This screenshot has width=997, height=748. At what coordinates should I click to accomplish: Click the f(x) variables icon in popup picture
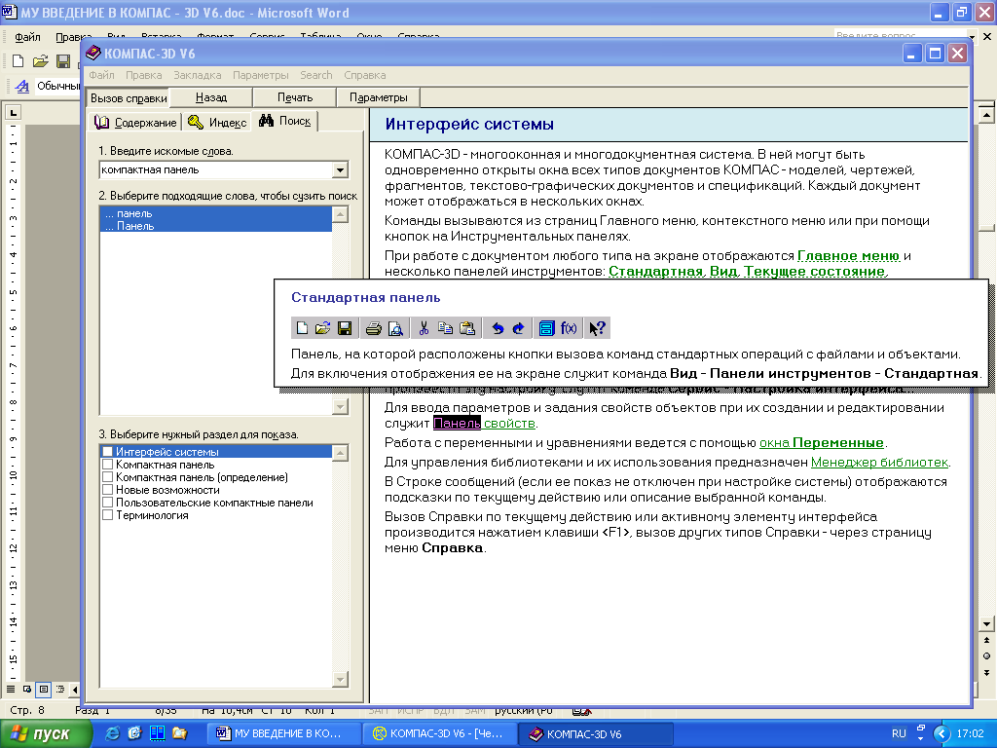click(569, 328)
